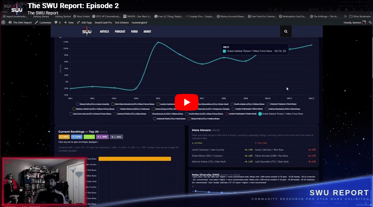Screen dimensions: 373x207
Task: Toggle Colonel Yularen / Red Base legend
Action: click(x=281, y=104)
